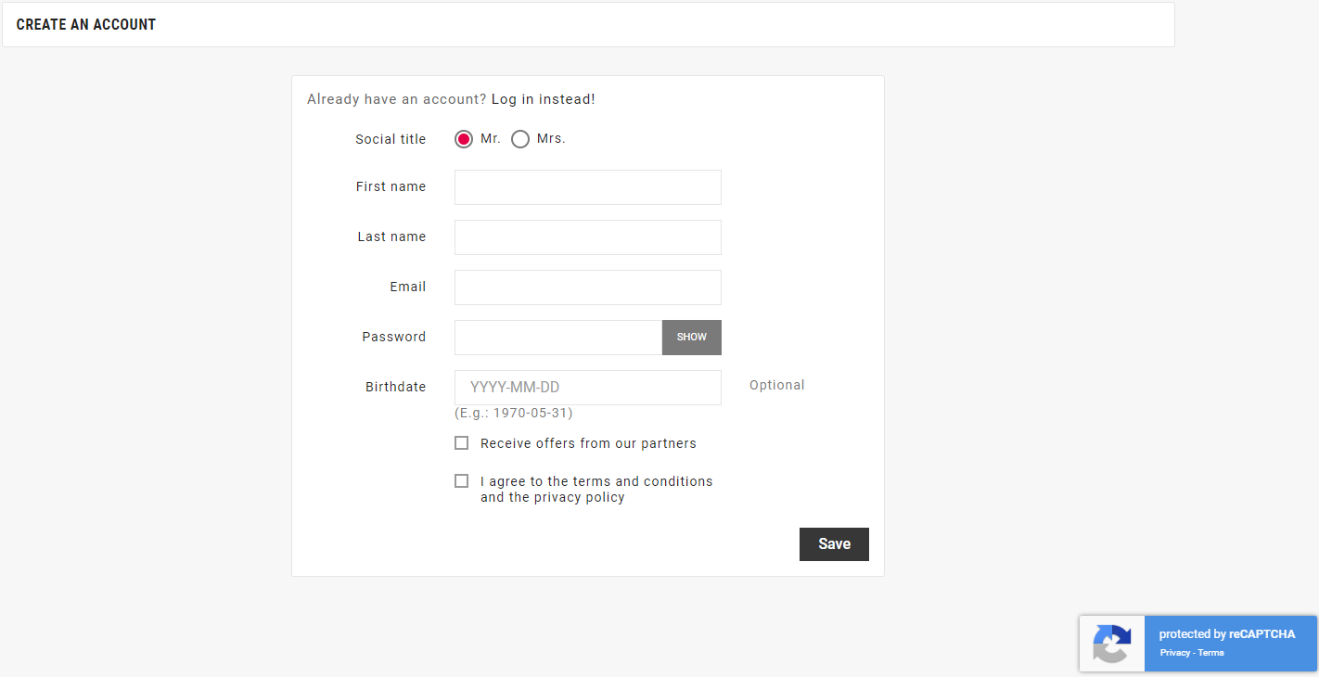The image size is (1319, 677).
Task: Select the Mrs. radio button
Action: (x=520, y=139)
